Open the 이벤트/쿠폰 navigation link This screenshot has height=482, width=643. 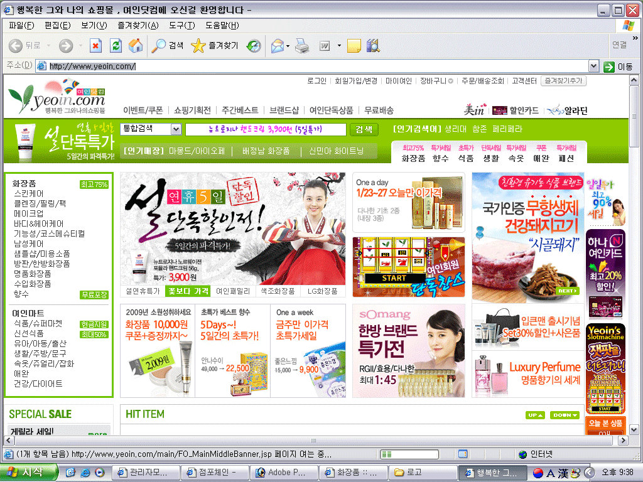click(143, 110)
